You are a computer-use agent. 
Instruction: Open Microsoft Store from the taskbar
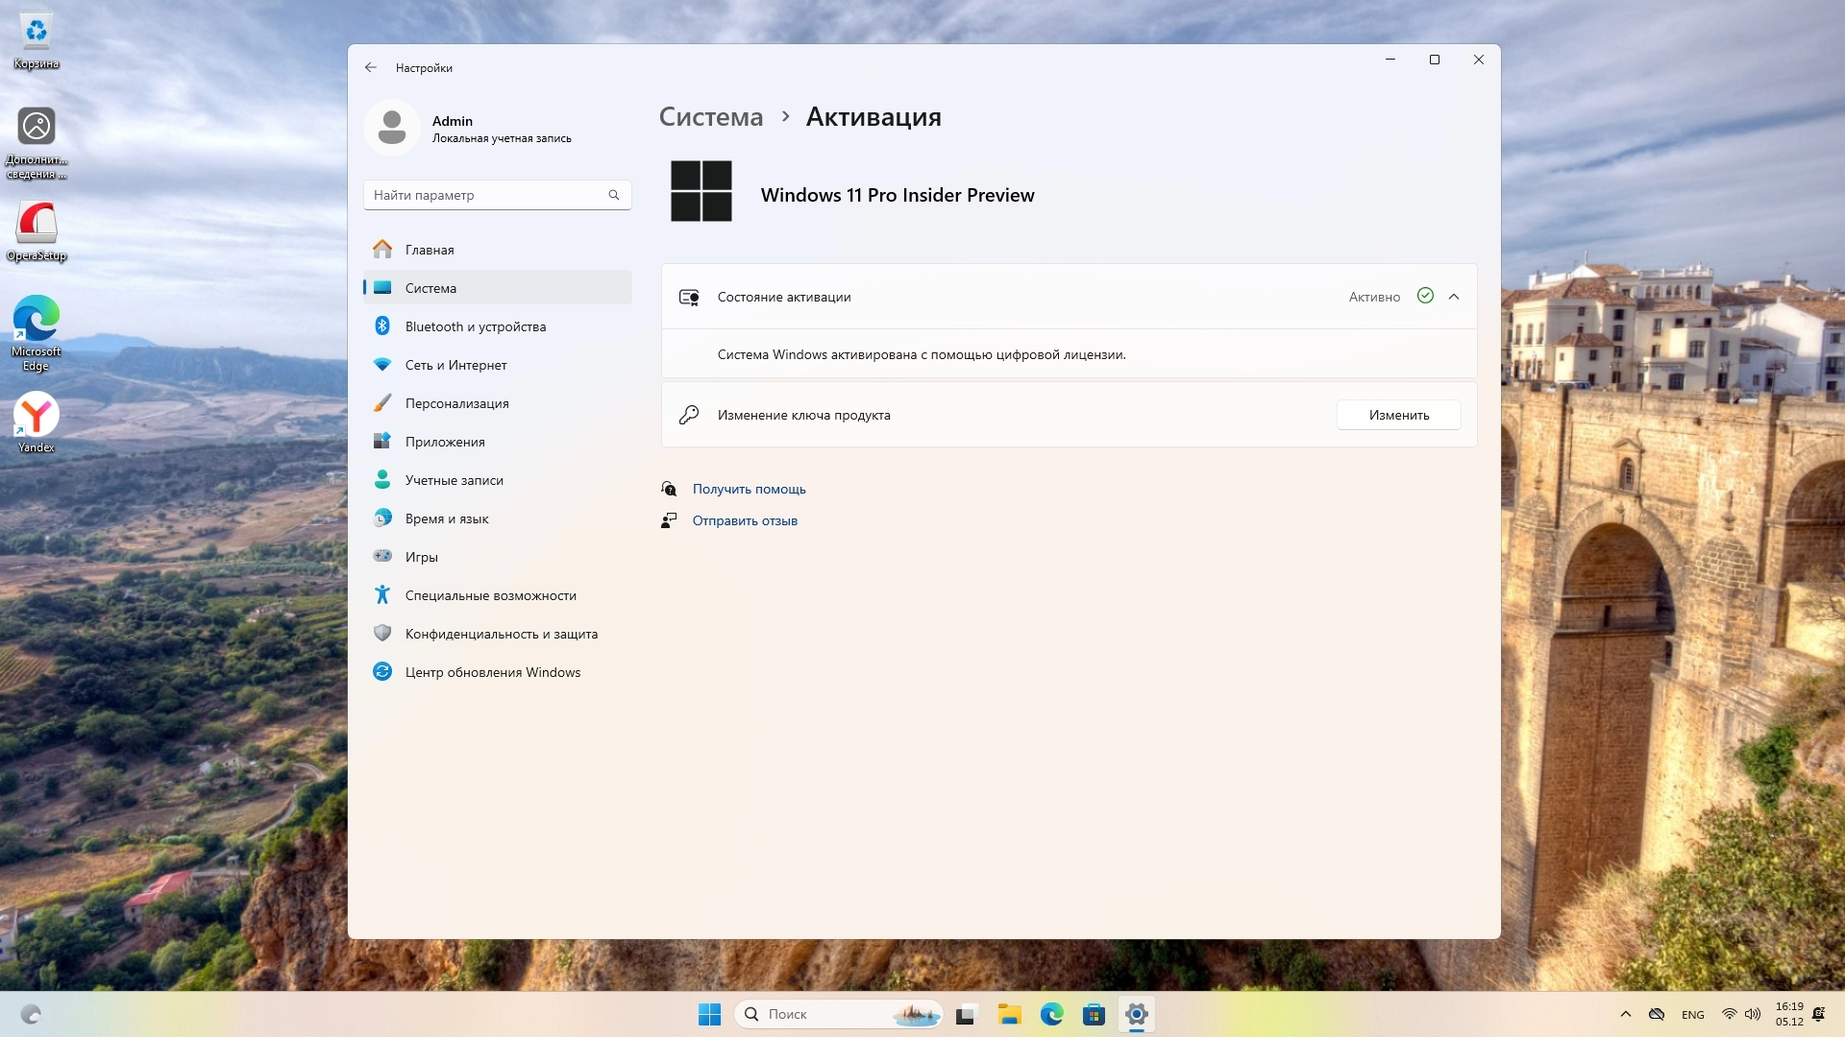pos(1094,1014)
